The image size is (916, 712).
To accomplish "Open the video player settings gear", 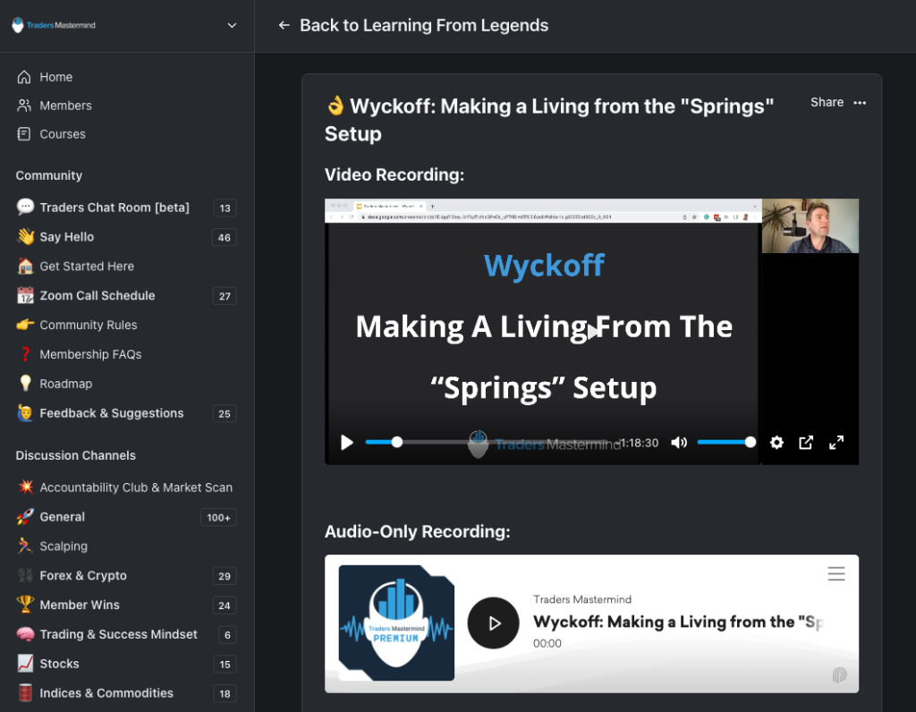I will 776,442.
